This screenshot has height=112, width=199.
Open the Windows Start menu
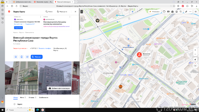click(x=2, y=110)
